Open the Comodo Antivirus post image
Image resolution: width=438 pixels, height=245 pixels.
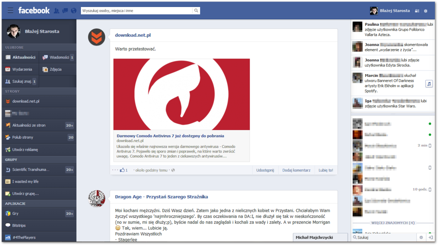182,94
